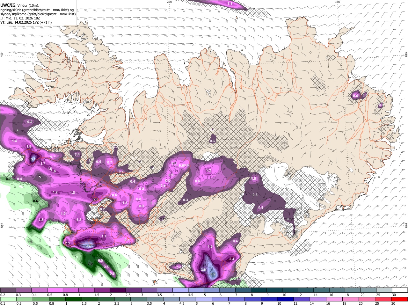Click the 'IT: Mið. 11. 02. 2026 18Z' line

point(20,18)
